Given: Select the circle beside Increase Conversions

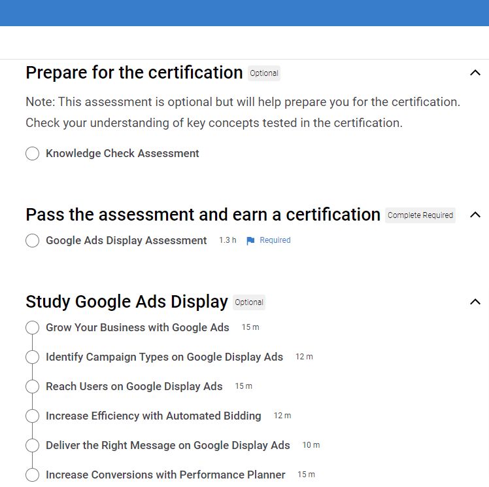Looking at the screenshot, I should [x=32, y=475].
